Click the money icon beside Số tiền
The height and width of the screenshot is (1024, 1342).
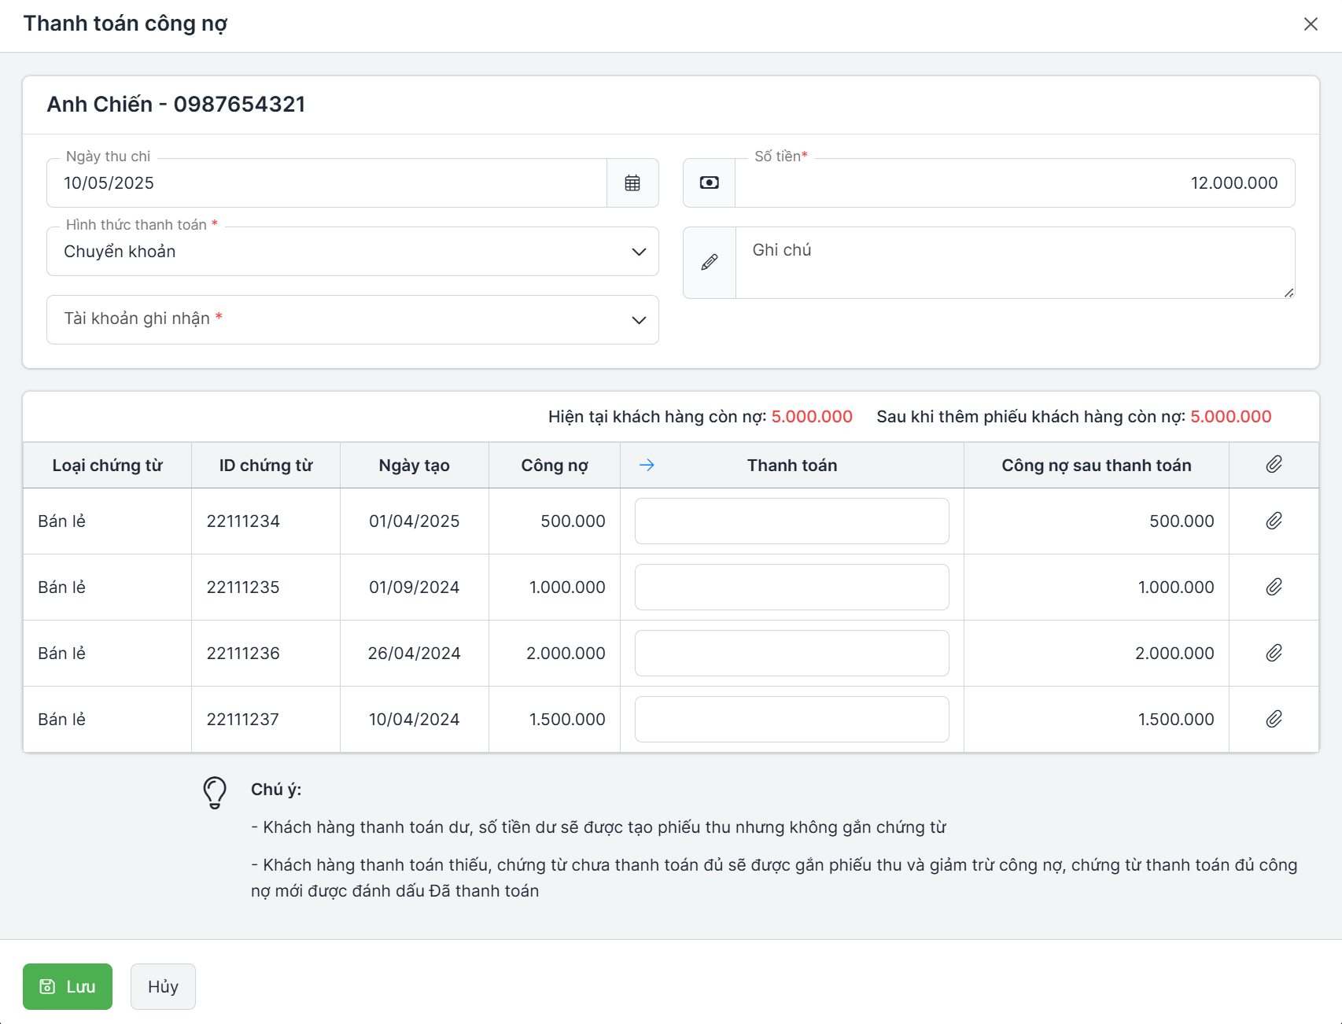click(710, 183)
